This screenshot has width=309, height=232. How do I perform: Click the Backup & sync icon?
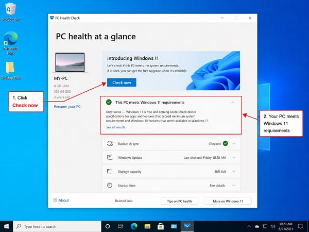pyautogui.click(x=110, y=143)
